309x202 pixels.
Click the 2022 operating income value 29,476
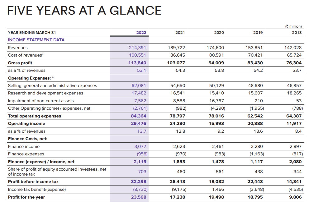[x=138, y=123]
